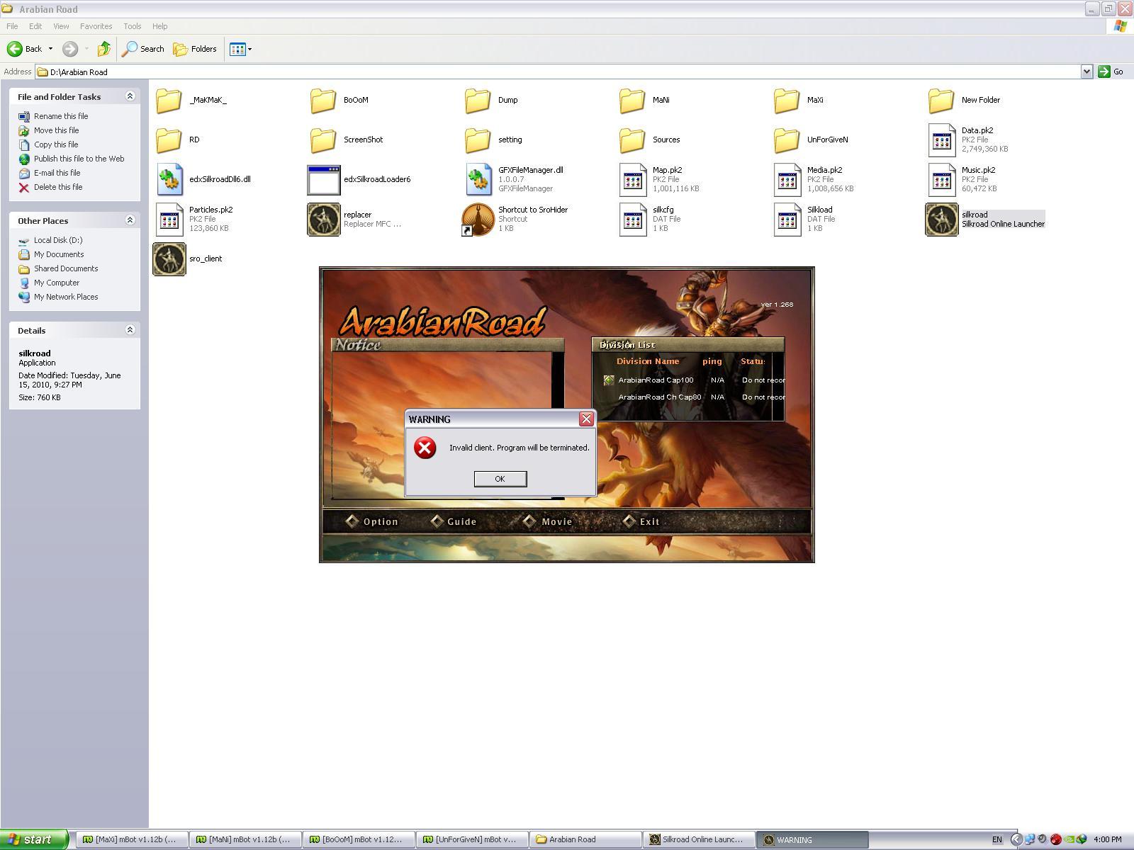The width and height of the screenshot is (1134, 850).
Task: Open the _MaKMaK_ folder icon
Action: [169, 101]
